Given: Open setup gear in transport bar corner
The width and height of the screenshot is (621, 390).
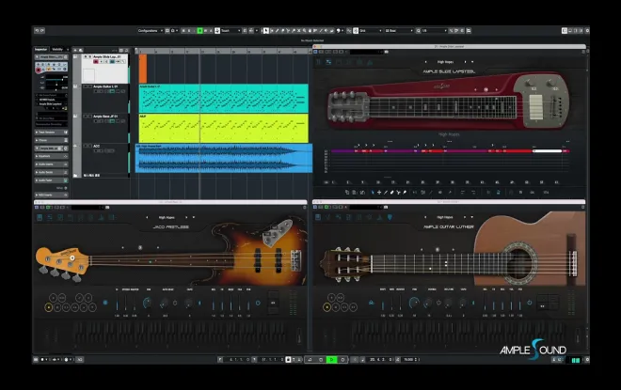Looking at the screenshot, I should pos(587,360).
